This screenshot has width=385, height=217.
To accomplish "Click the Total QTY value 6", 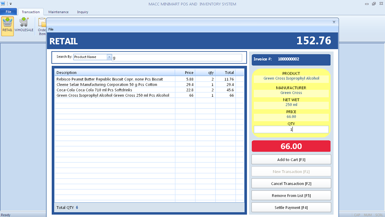I will 77,207.
